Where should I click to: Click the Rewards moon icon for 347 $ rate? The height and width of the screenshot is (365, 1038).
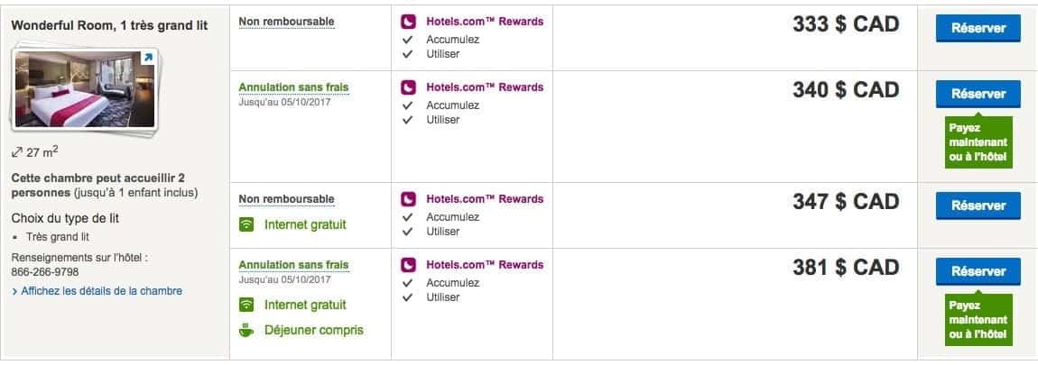[x=408, y=199]
